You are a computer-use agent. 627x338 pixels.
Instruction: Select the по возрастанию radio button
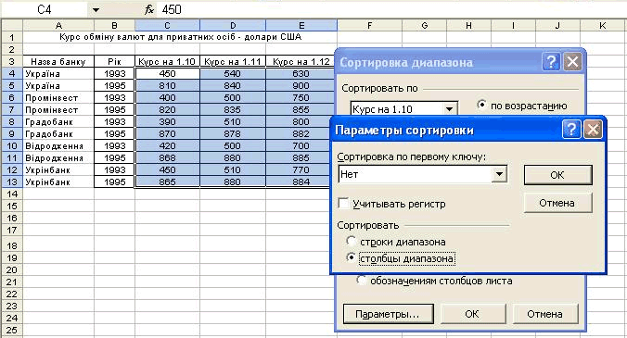tap(482, 105)
